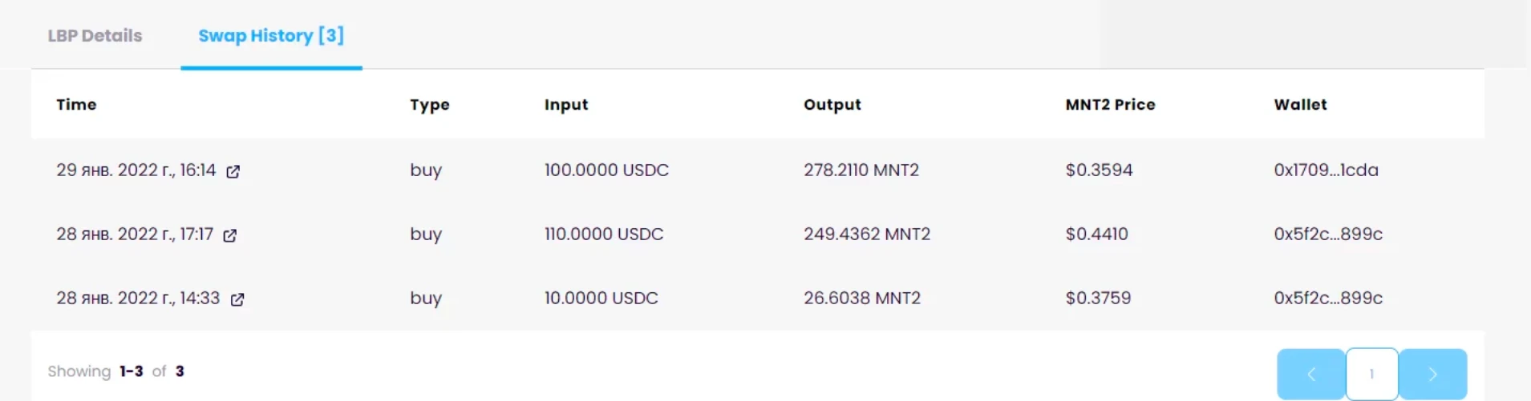Go to next page with right arrow
Image resolution: width=1531 pixels, height=401 pixels.
point(1433,374)
